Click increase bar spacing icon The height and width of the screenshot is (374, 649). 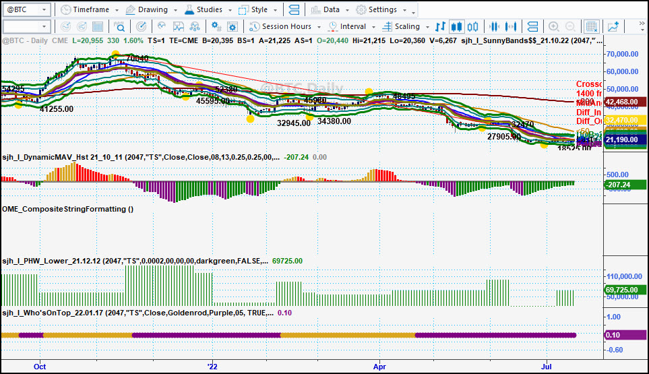tap(511, 26)
